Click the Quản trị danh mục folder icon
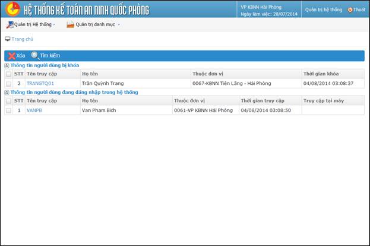The height and width of the screenshot is (246, 370). [x=70, y=24]
